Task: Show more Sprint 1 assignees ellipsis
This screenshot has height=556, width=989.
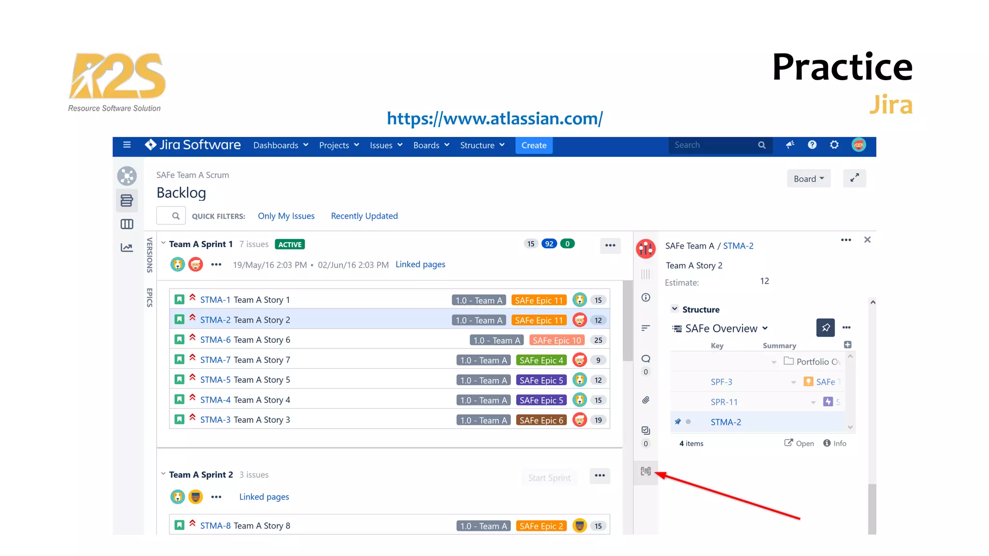Action: [216, 264]
